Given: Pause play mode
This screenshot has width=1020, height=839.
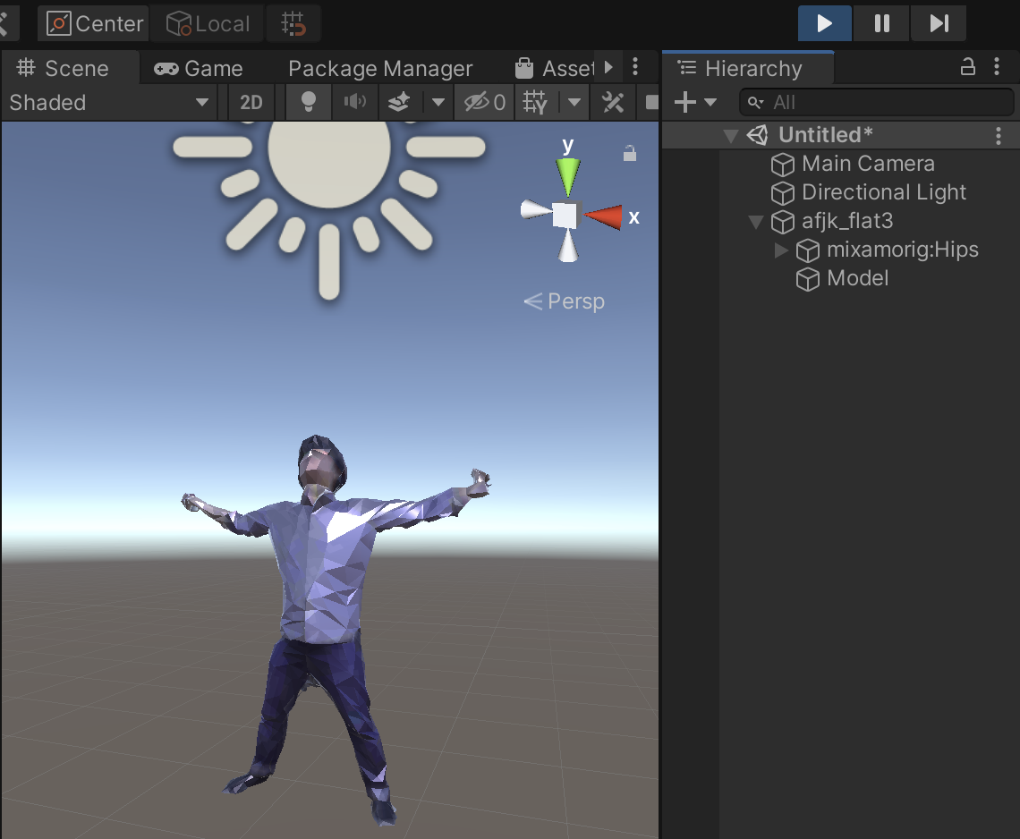Looking at the screenshot, I should click(881, 23).
